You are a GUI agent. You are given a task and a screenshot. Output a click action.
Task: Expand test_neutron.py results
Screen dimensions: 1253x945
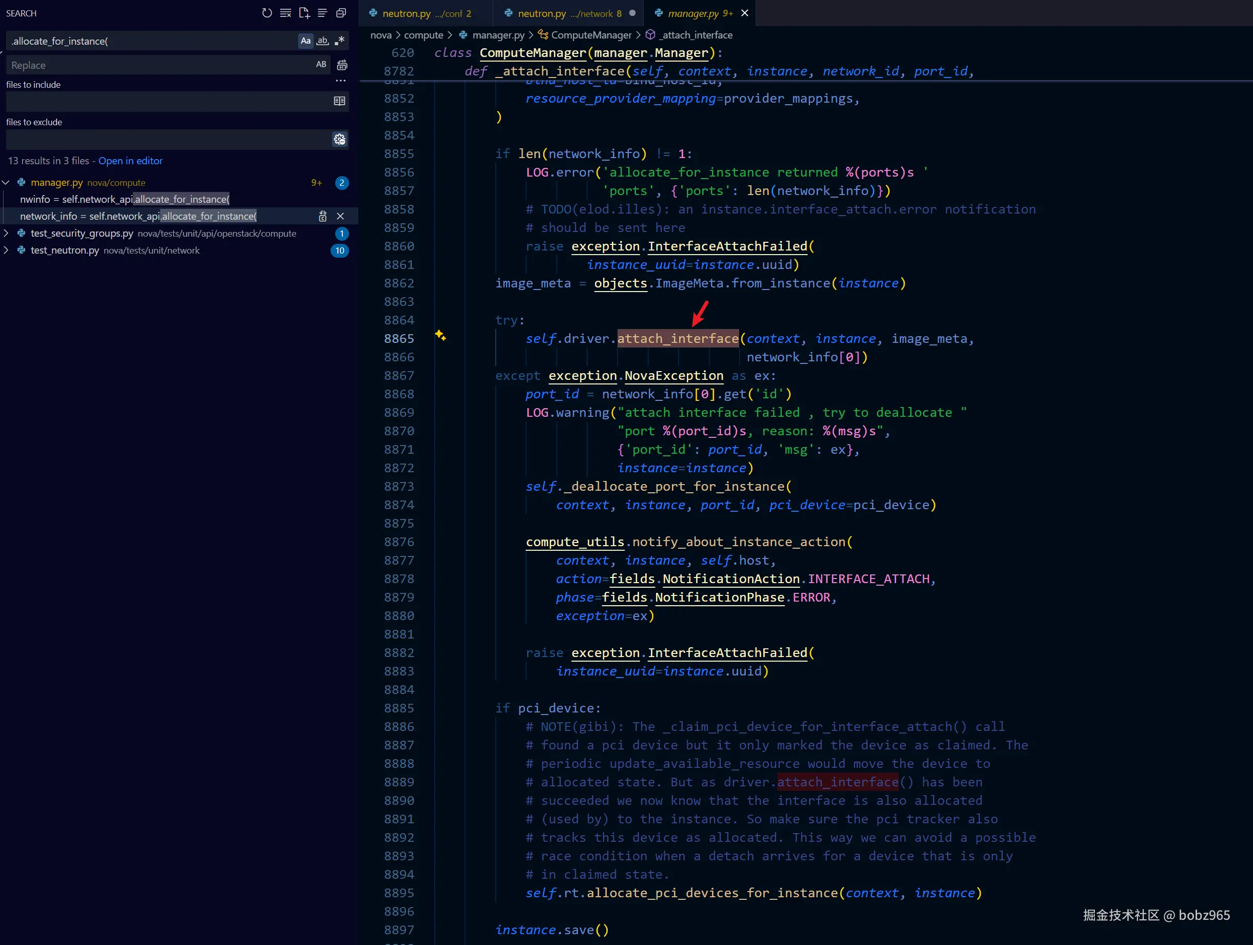(6, 250)
